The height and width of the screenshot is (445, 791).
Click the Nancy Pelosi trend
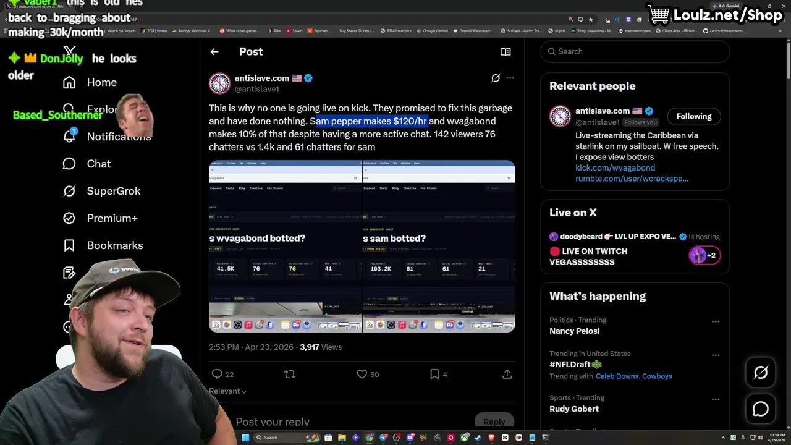tap(574, 331)
